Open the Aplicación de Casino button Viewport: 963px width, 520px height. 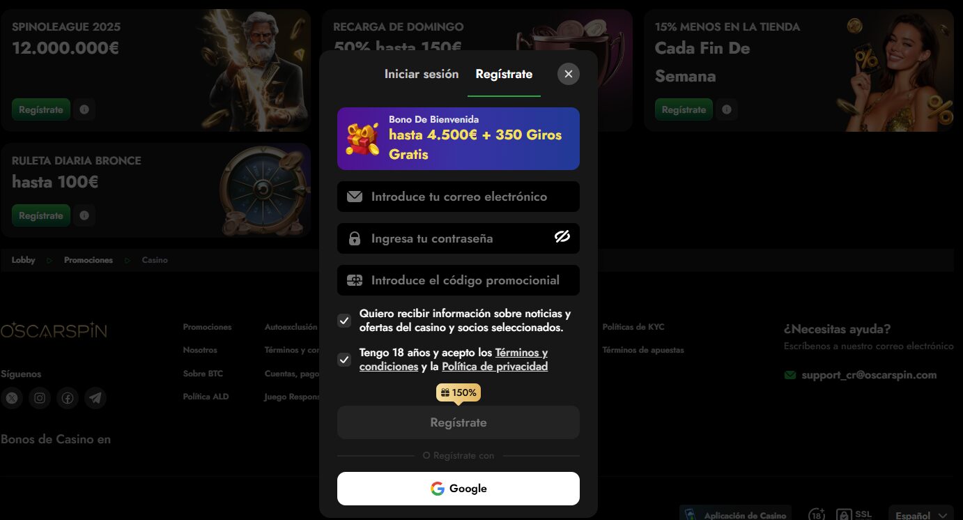[x=736, y=515]
